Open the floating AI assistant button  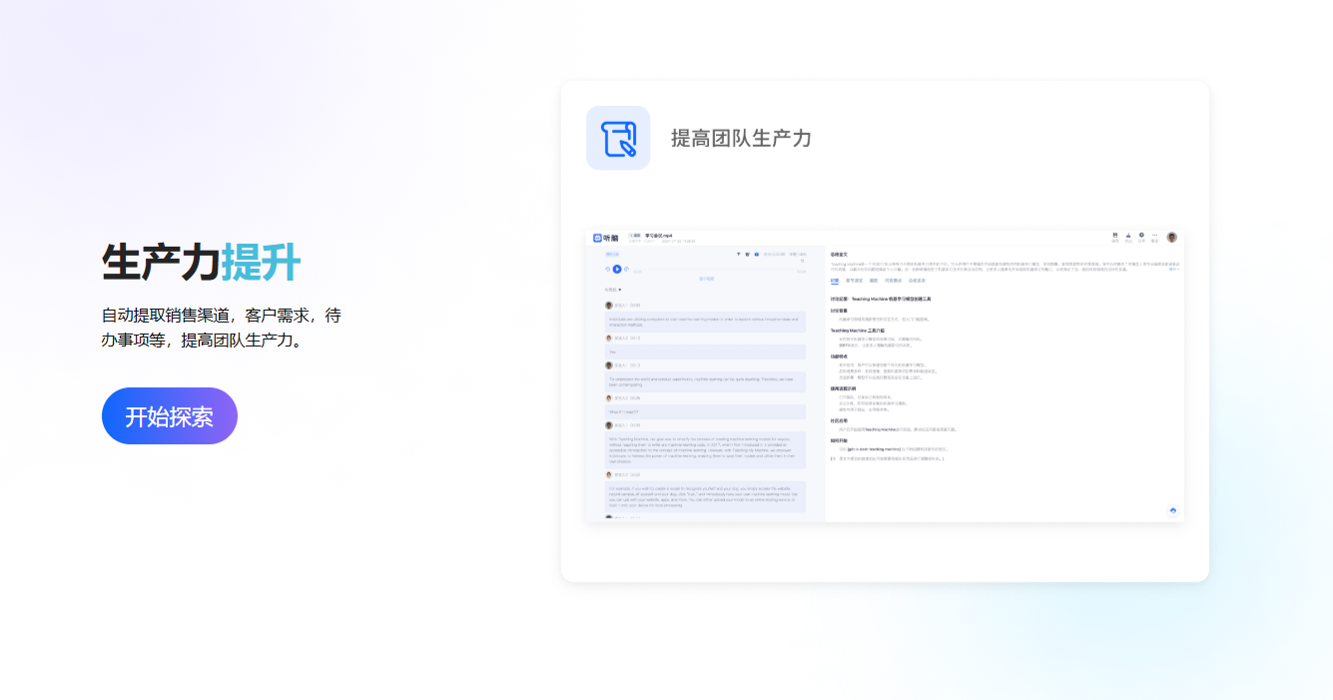click(x=1170, y=510)
